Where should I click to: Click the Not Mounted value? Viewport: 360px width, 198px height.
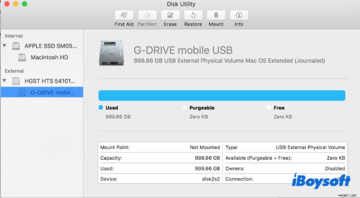(205, 147)
